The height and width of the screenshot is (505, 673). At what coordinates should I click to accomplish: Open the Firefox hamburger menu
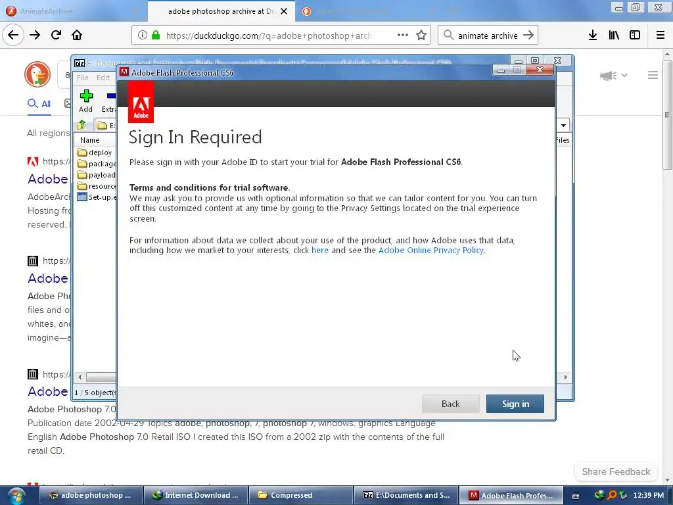tap(661, 36)
